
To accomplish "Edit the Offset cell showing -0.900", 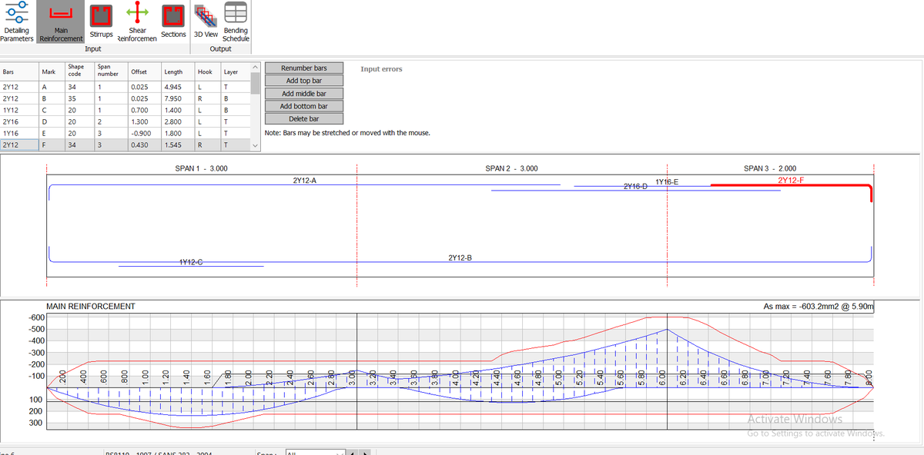I will click(x=145, y=133).
